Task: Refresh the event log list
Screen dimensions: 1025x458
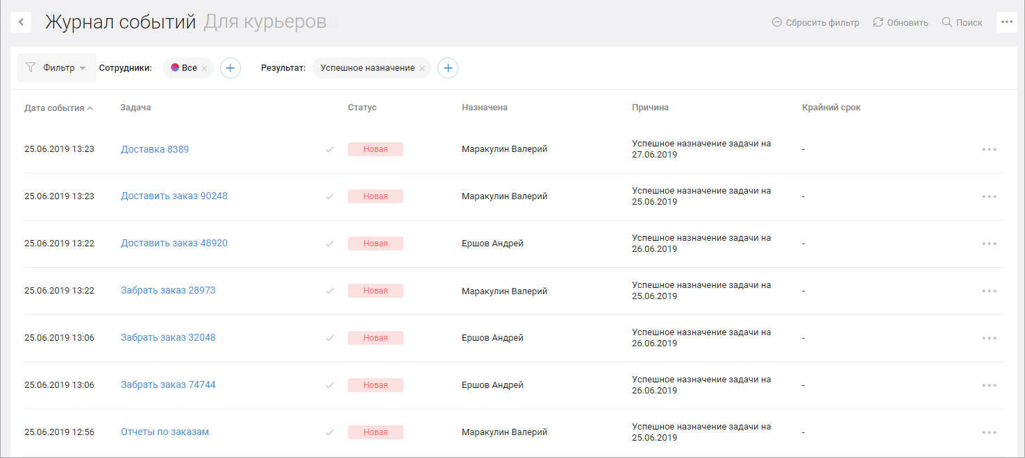Action: (901, 22)
